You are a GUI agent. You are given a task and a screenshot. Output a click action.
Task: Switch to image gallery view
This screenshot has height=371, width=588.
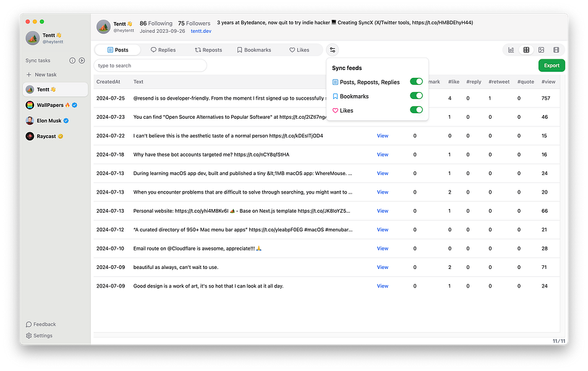pyautogui.click(x=541, y=50)
